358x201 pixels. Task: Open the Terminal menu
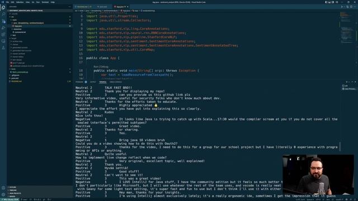point(45,2)
